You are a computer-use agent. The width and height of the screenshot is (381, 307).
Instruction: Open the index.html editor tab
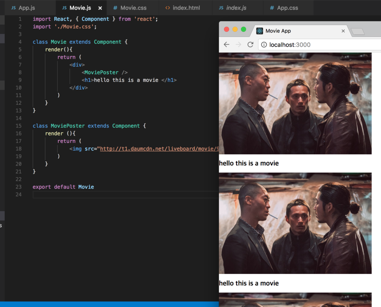click(x=186, y=8)
